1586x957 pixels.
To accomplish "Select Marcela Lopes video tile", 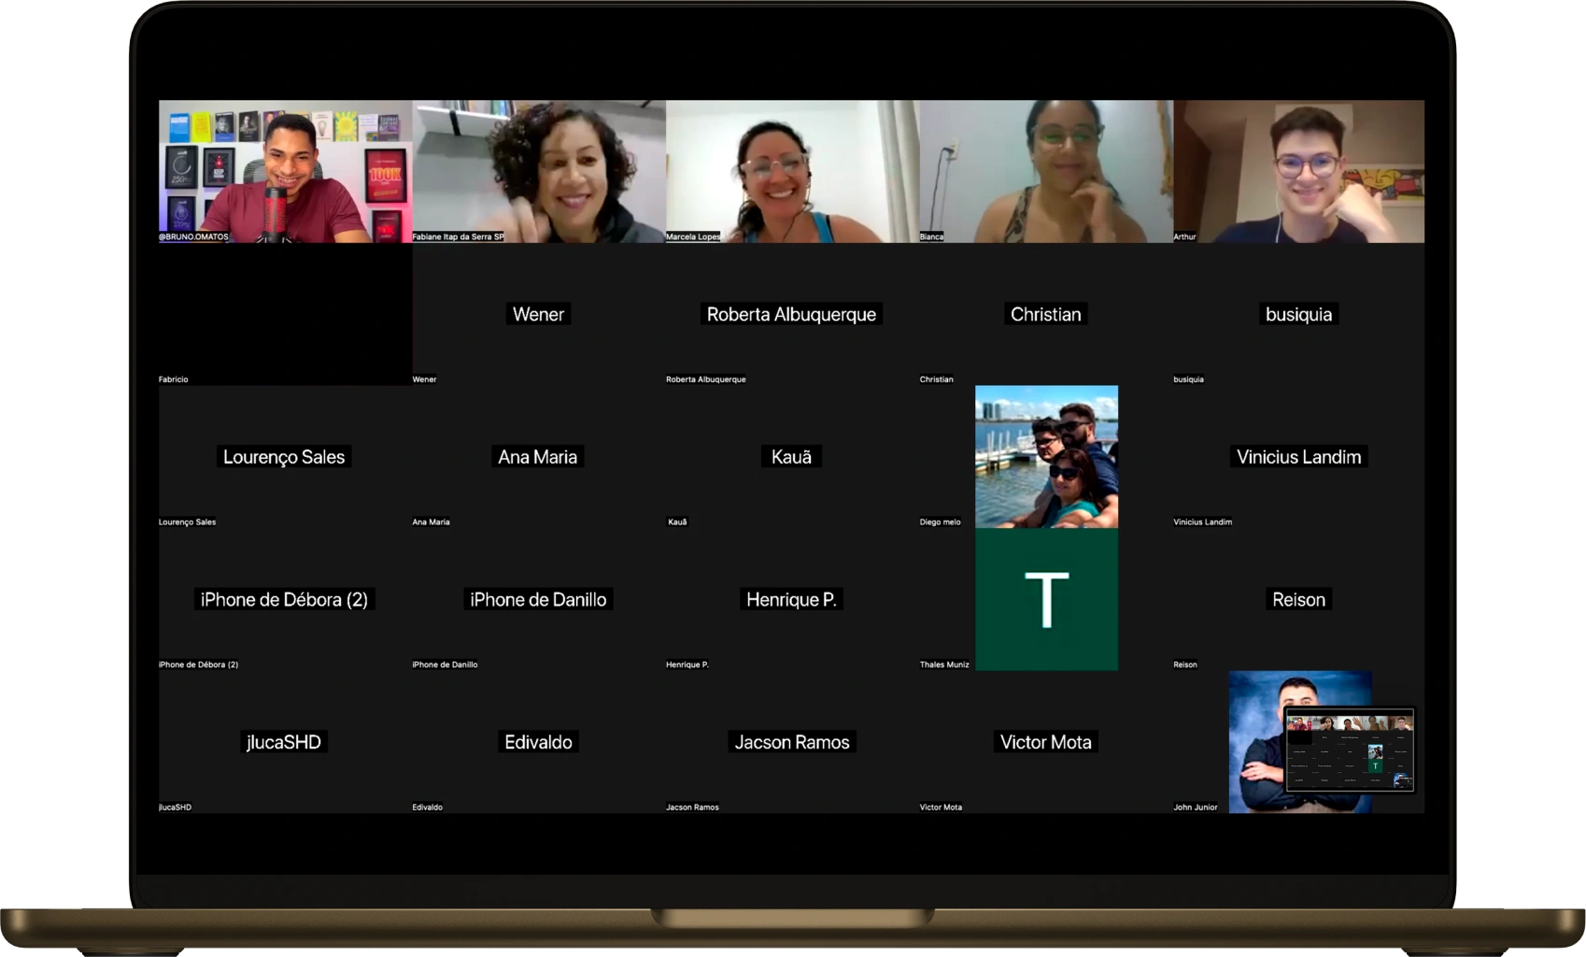I will pyautogui.click(x=792, y=171).
